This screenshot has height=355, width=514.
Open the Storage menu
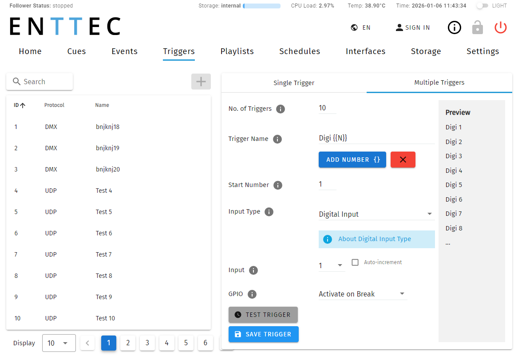(426, 51)
